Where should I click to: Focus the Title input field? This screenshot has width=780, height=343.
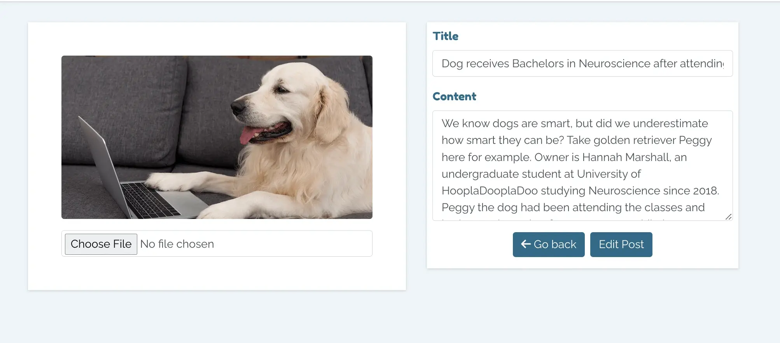(582, 63)
